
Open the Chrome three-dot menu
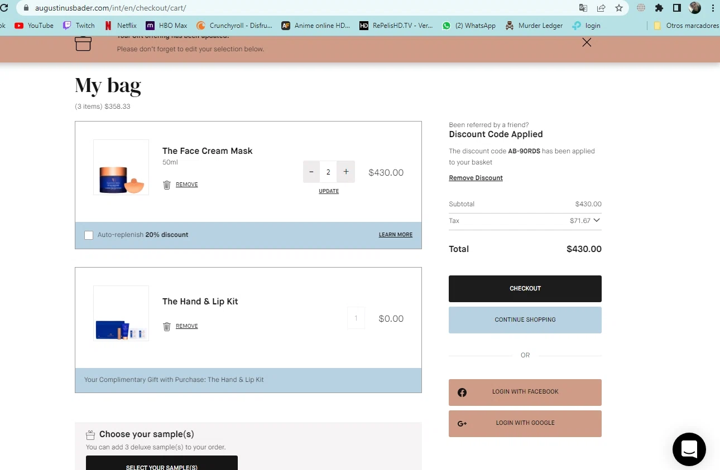coord(713,8)
